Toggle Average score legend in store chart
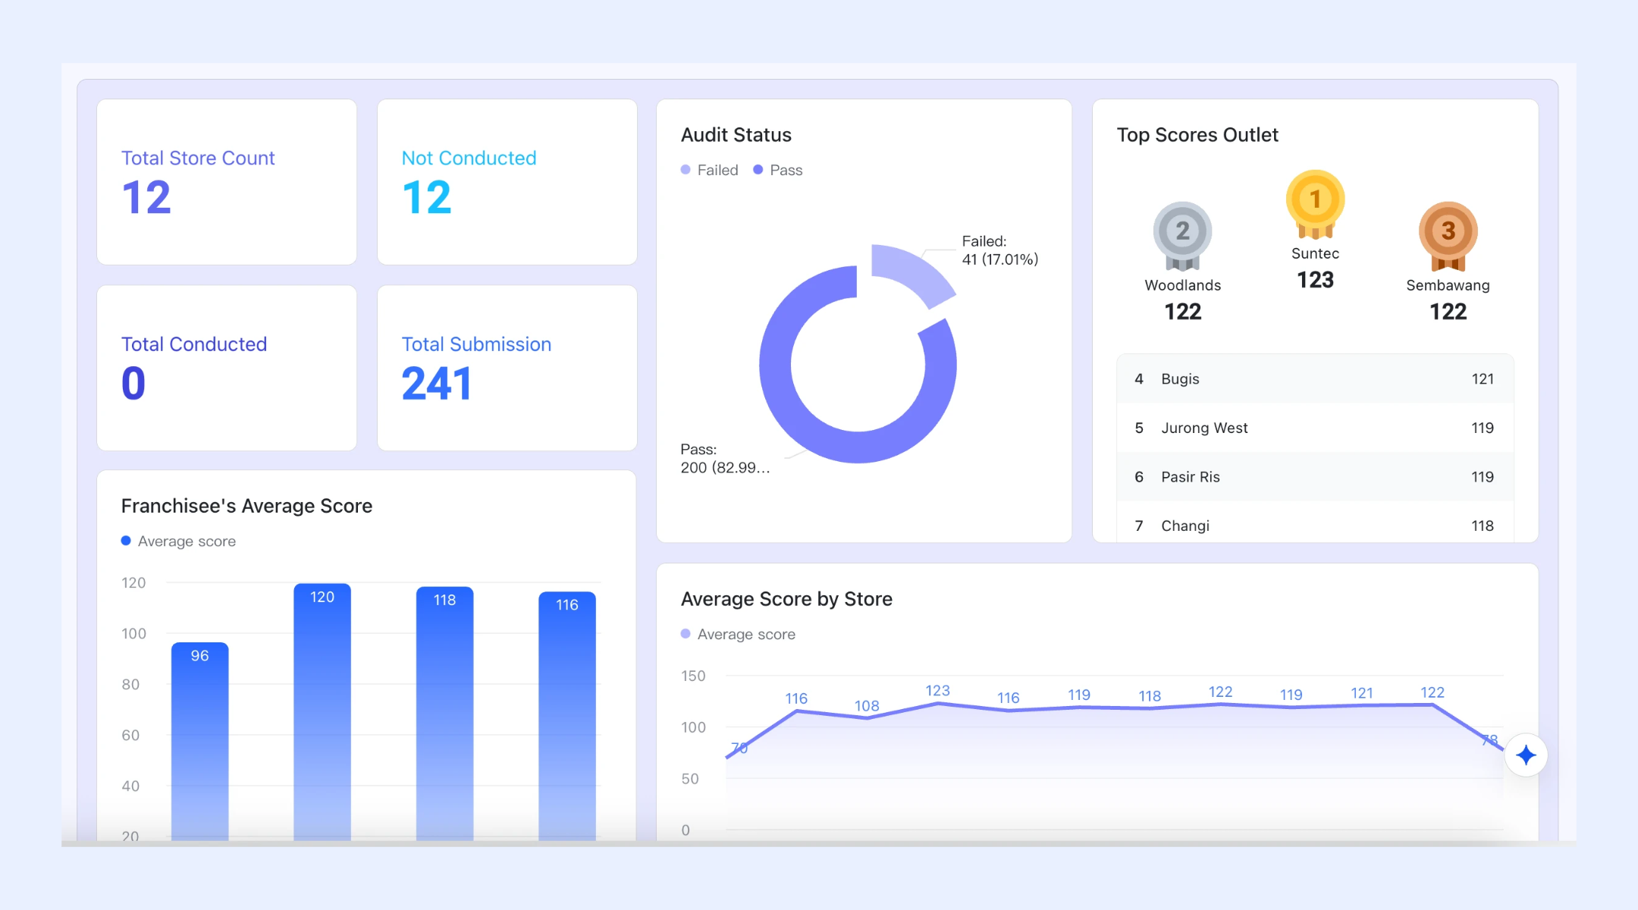The width and height of the screenshot is (1638, 910). coord(739,634)
